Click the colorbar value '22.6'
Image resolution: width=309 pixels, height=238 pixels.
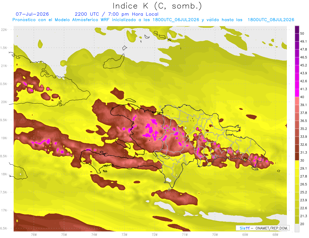(304, 208)
